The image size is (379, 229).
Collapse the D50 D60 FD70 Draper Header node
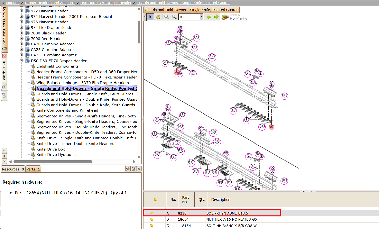(21, 61)
